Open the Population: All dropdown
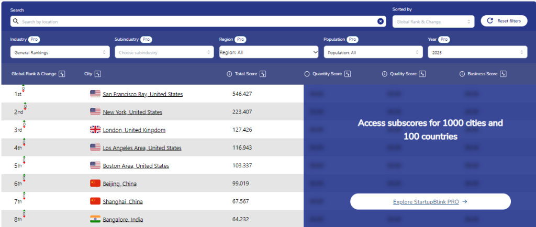This screenshot has height=227, width=536. pos(373,52)
